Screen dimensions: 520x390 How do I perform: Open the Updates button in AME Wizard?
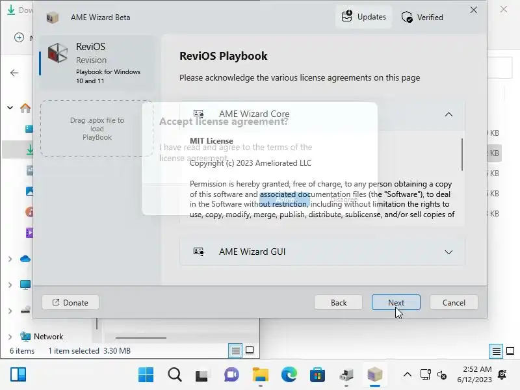(364, 17)
